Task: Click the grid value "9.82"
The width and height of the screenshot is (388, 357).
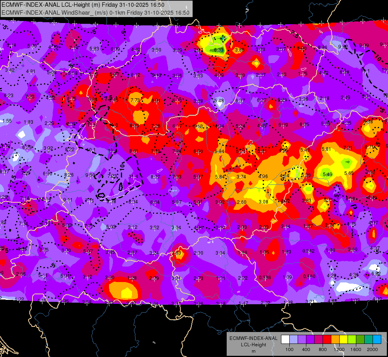Action: pos(343,46)
